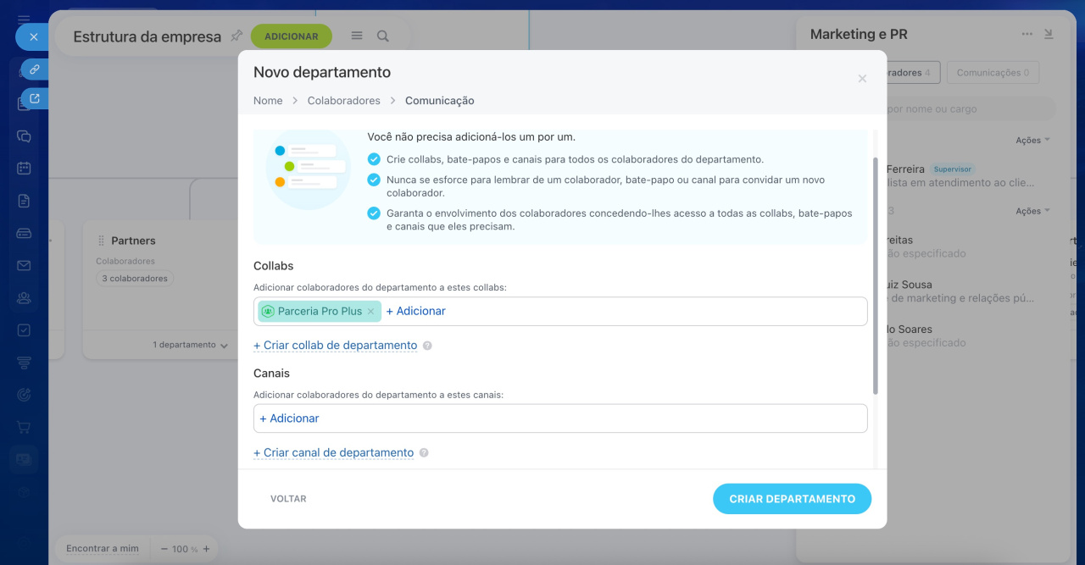The image size is (1085, 565).
Task: Click help icon beside Criar canal de departamento
Action: (x=424, y=453)
